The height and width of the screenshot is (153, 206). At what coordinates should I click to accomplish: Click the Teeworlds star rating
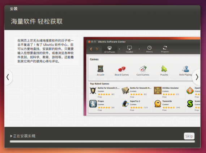pyautogui.click(x=169, y=108)
